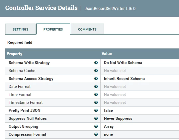
Task: Click help icon for Pretty Print JSON
Action: click(96, 110)
